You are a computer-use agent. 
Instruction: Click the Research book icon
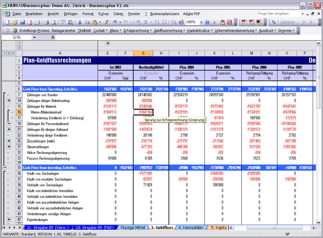70,22
